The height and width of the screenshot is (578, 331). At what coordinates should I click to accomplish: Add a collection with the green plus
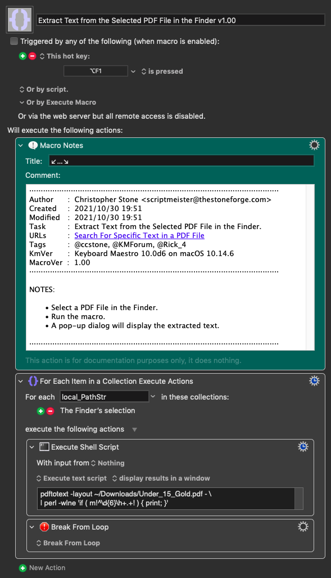(x=40, y=411)
